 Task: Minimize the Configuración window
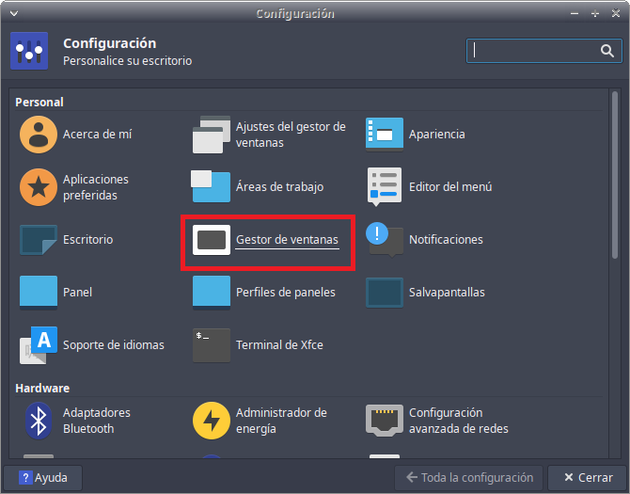pos(575,14)
